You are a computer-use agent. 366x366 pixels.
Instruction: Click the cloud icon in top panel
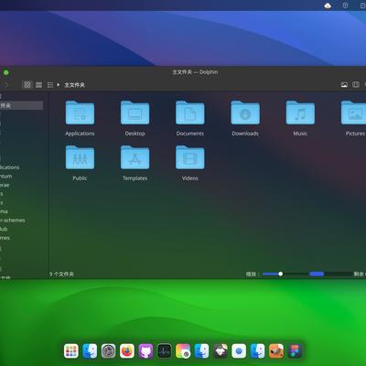click(x=328, y=5)
